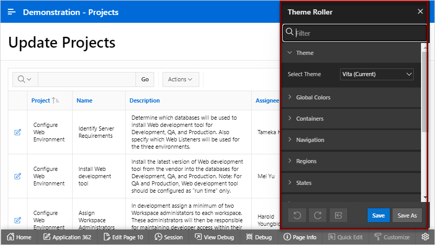This screenshot has height=245, width=435.
Task: Click the report search text field
Action: click(x=87, y=79)
